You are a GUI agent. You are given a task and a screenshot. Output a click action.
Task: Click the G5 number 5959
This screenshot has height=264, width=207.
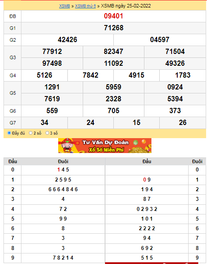[113, 87]
